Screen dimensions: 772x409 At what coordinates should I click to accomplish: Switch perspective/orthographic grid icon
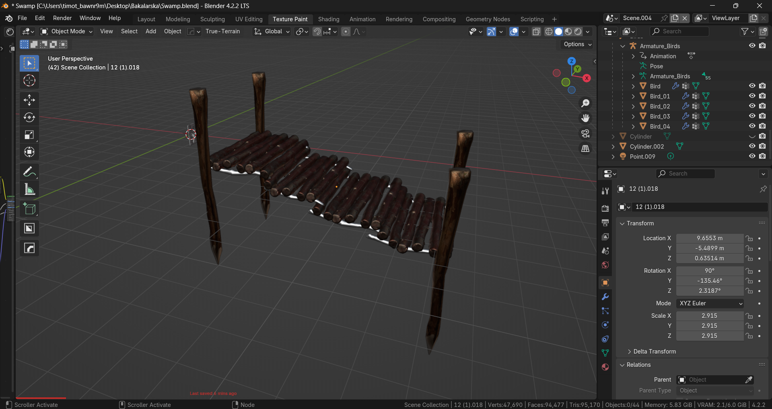click(585, 148)
